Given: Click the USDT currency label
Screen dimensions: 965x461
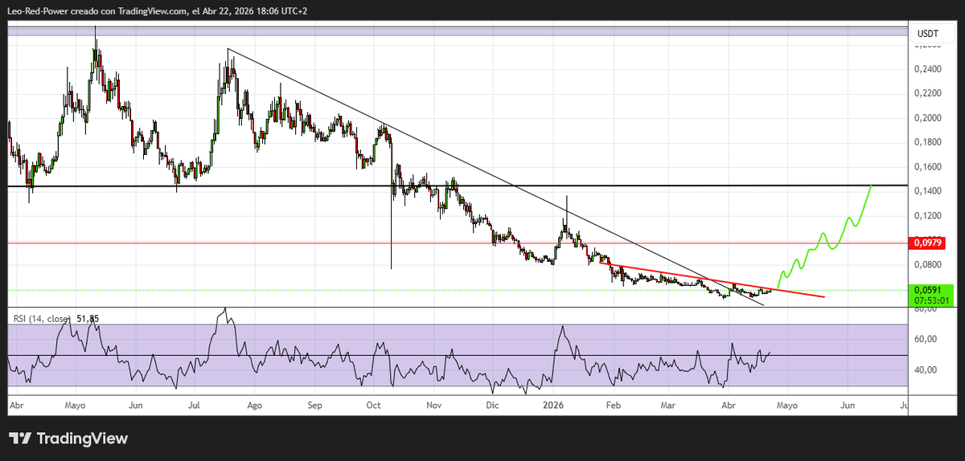Looking at the screenshot, I should click(928, 33).
